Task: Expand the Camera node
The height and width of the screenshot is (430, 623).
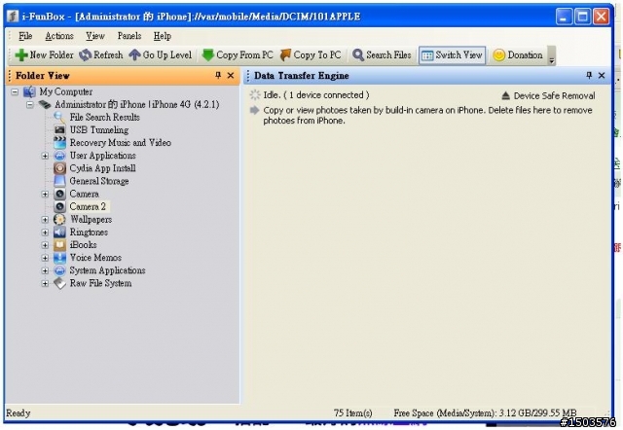Action: click(x=45, y=195)
